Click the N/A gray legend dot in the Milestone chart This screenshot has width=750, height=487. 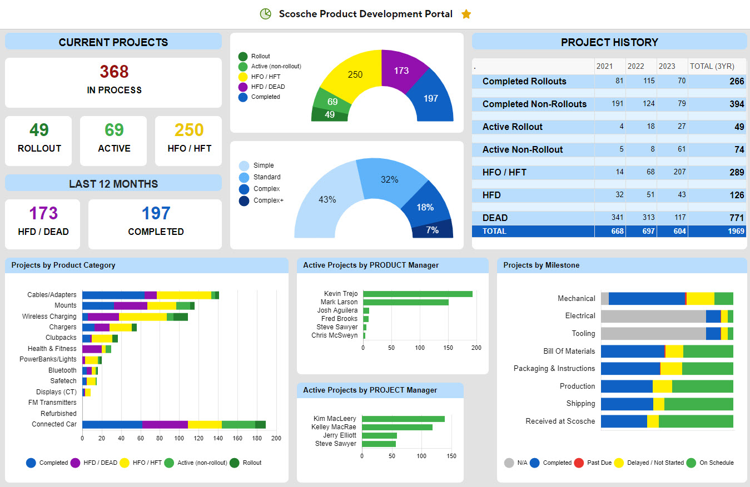point(509,463)
